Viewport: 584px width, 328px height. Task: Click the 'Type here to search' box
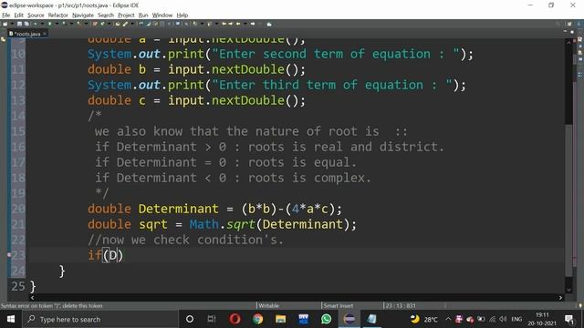tap(100, 319)
